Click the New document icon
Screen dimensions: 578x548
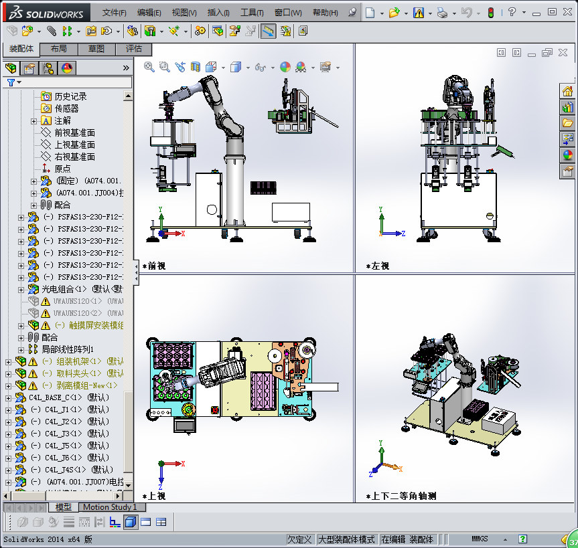tap(370, 13)
